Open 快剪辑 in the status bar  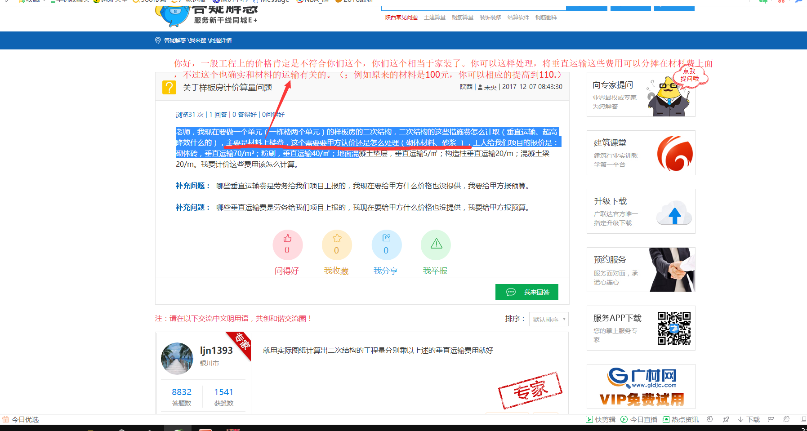(601, 419)
